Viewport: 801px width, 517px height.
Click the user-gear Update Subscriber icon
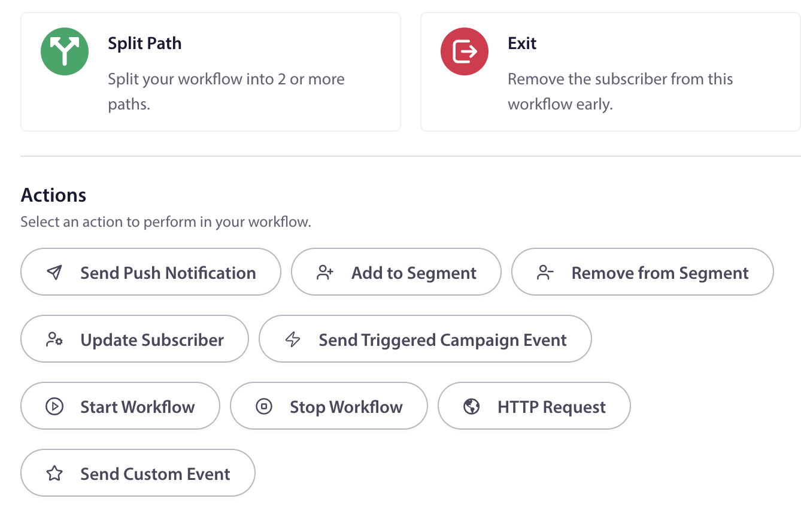pos(54,340)
